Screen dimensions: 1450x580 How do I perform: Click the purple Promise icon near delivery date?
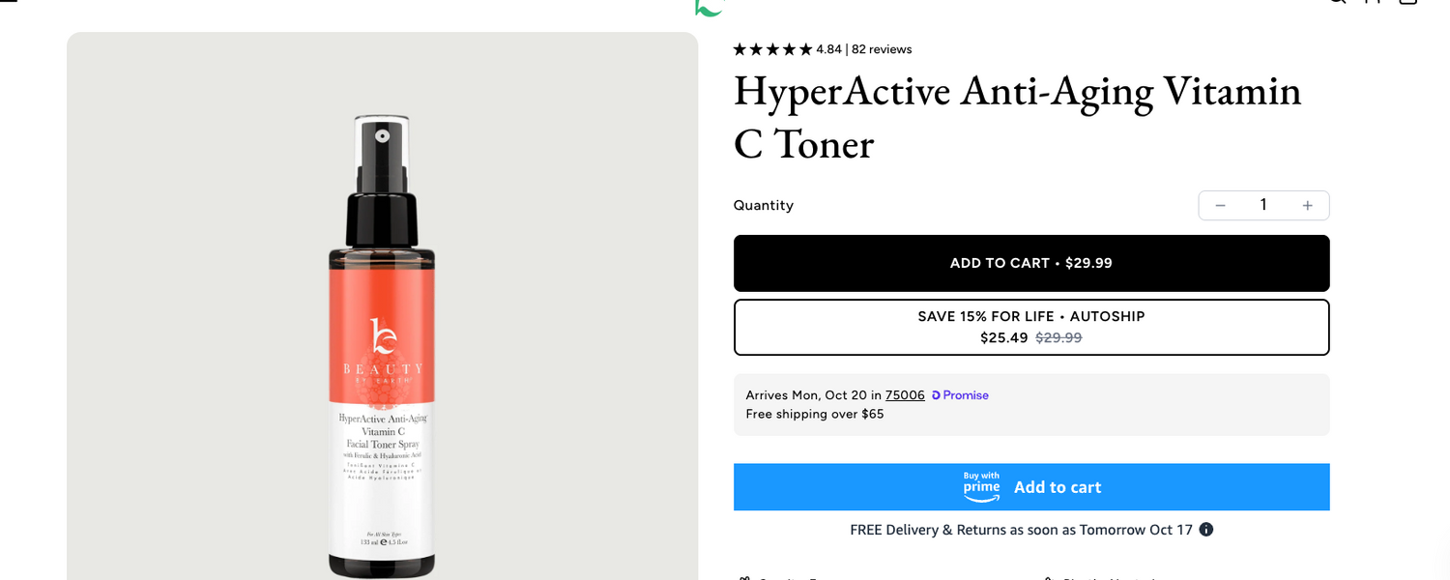point(935,394)
